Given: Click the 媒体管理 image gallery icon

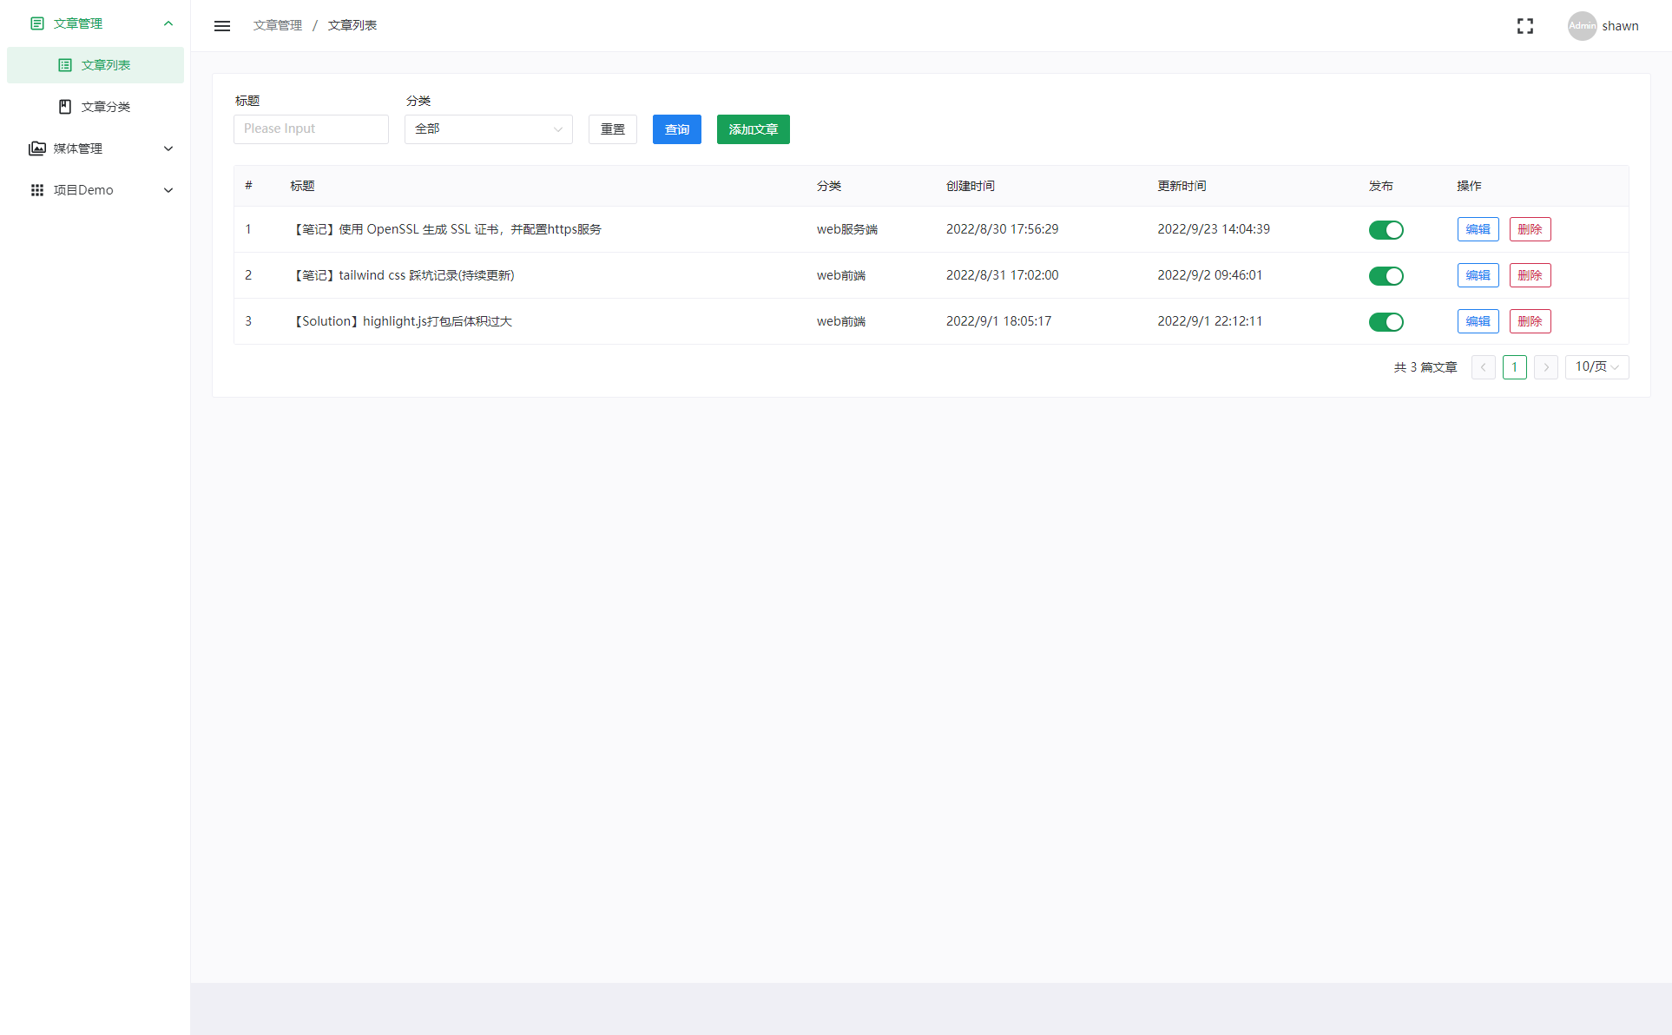Looking at the screenshot, I should (37, 148).
